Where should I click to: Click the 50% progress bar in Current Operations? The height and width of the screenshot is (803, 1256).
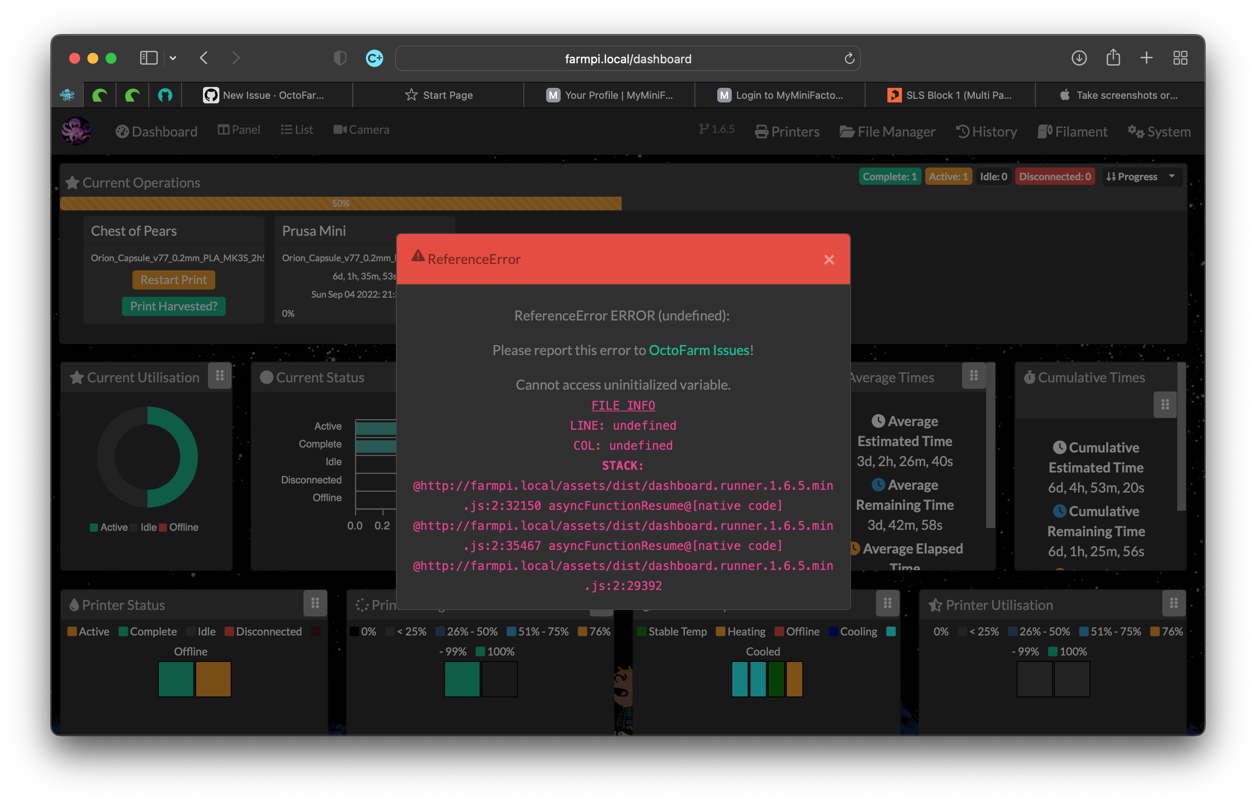(341, 203)
